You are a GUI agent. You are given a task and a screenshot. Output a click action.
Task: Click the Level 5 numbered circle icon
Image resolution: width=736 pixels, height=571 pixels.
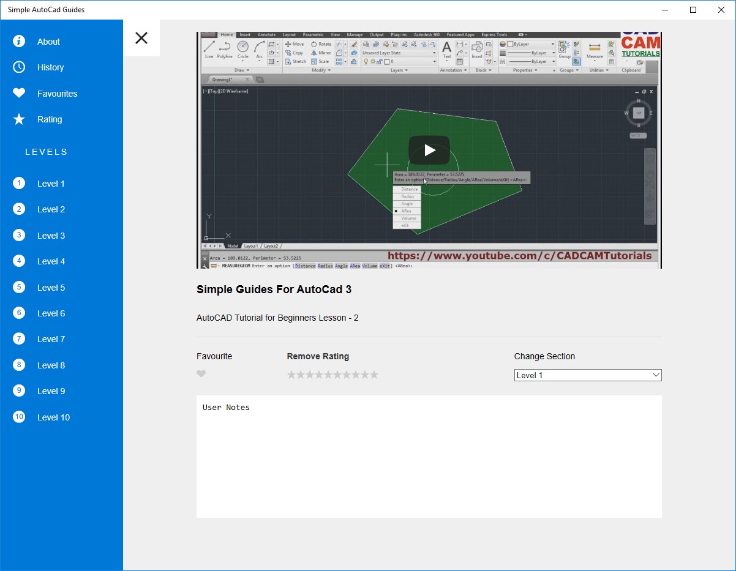coord(19,287)
